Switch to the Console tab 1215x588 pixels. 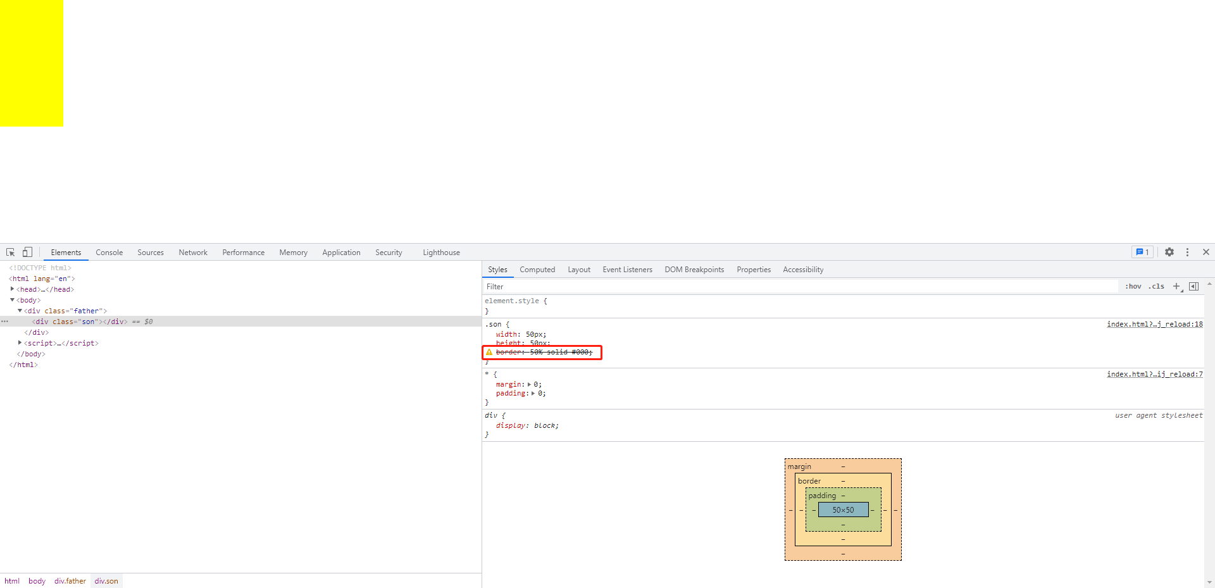point(109,253)
